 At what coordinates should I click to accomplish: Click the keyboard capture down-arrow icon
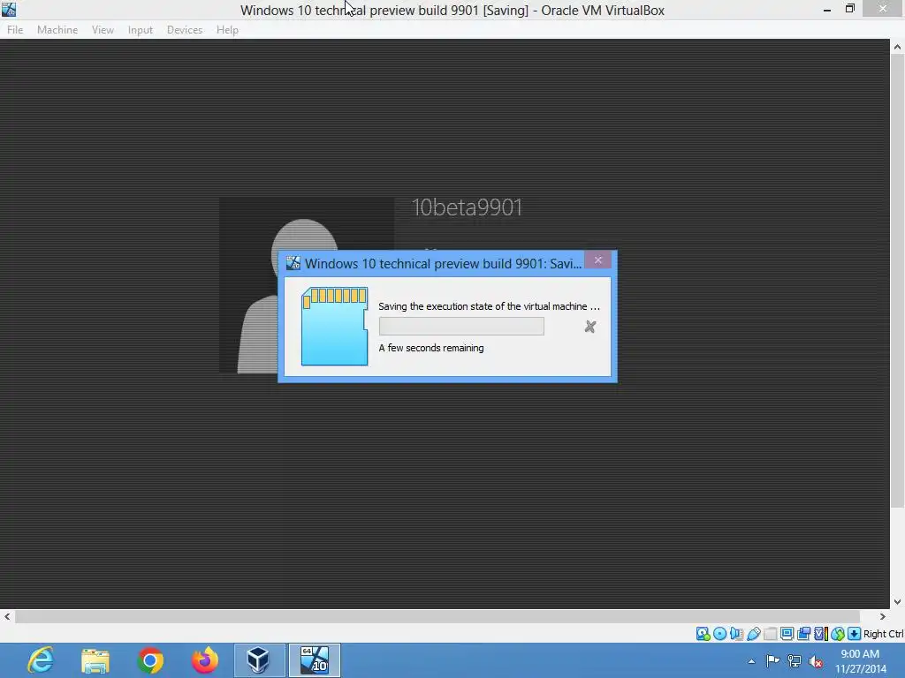click(854, 634)
